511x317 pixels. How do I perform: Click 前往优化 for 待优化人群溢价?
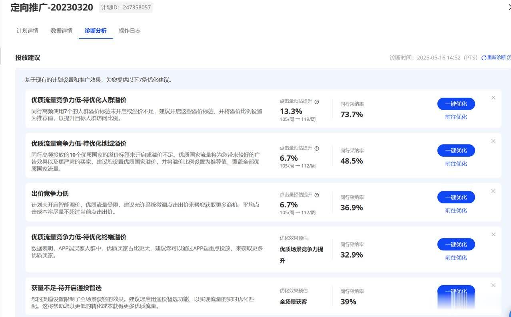456,117
